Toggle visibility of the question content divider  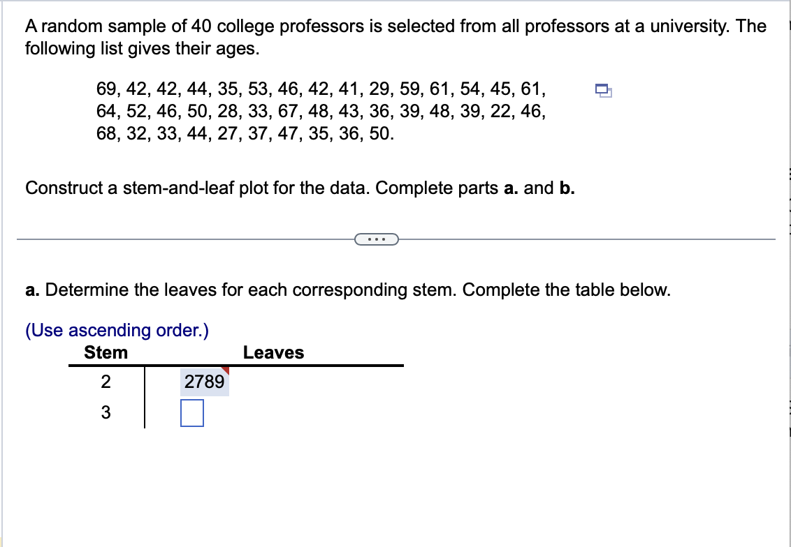point(377,239)
